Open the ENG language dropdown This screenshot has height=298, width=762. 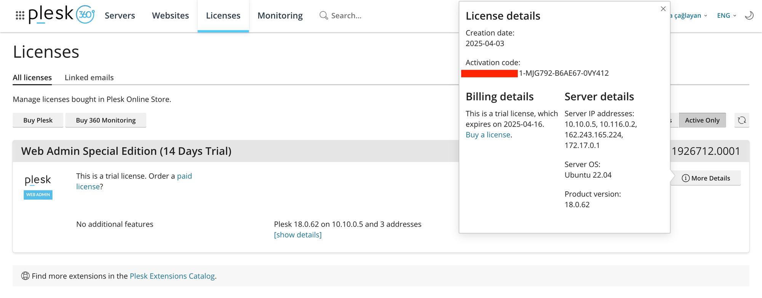[727, 16]
